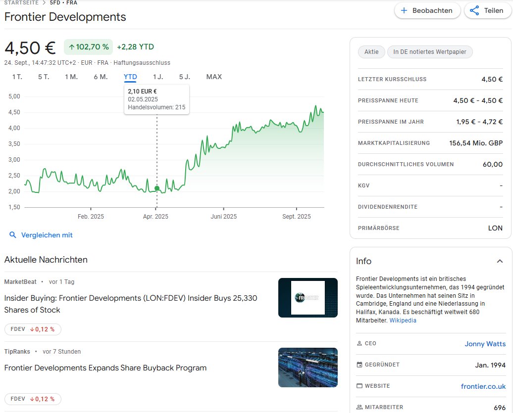Viewport: 513px width, 413px height.
Task: Click the Primärbörse value LON
Action: (495, 228)
